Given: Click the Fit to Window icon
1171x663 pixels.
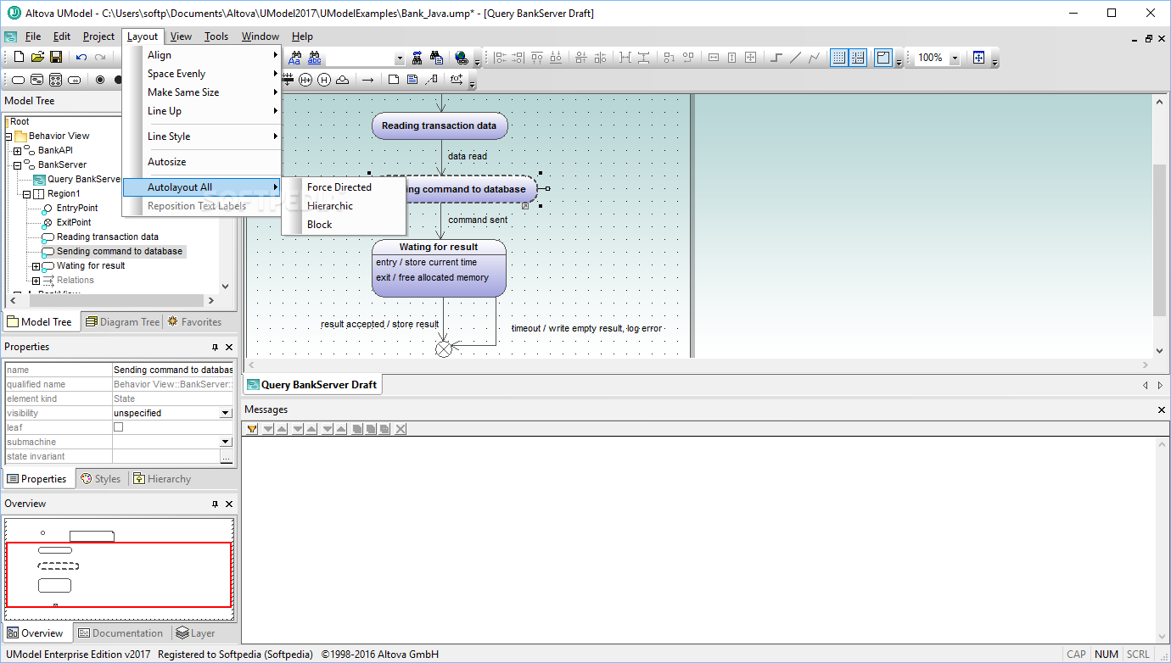Looking at the screenshot, I should tap(978, 57).
